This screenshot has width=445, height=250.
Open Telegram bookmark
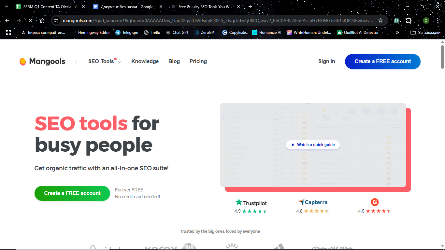tap(127, 33)
